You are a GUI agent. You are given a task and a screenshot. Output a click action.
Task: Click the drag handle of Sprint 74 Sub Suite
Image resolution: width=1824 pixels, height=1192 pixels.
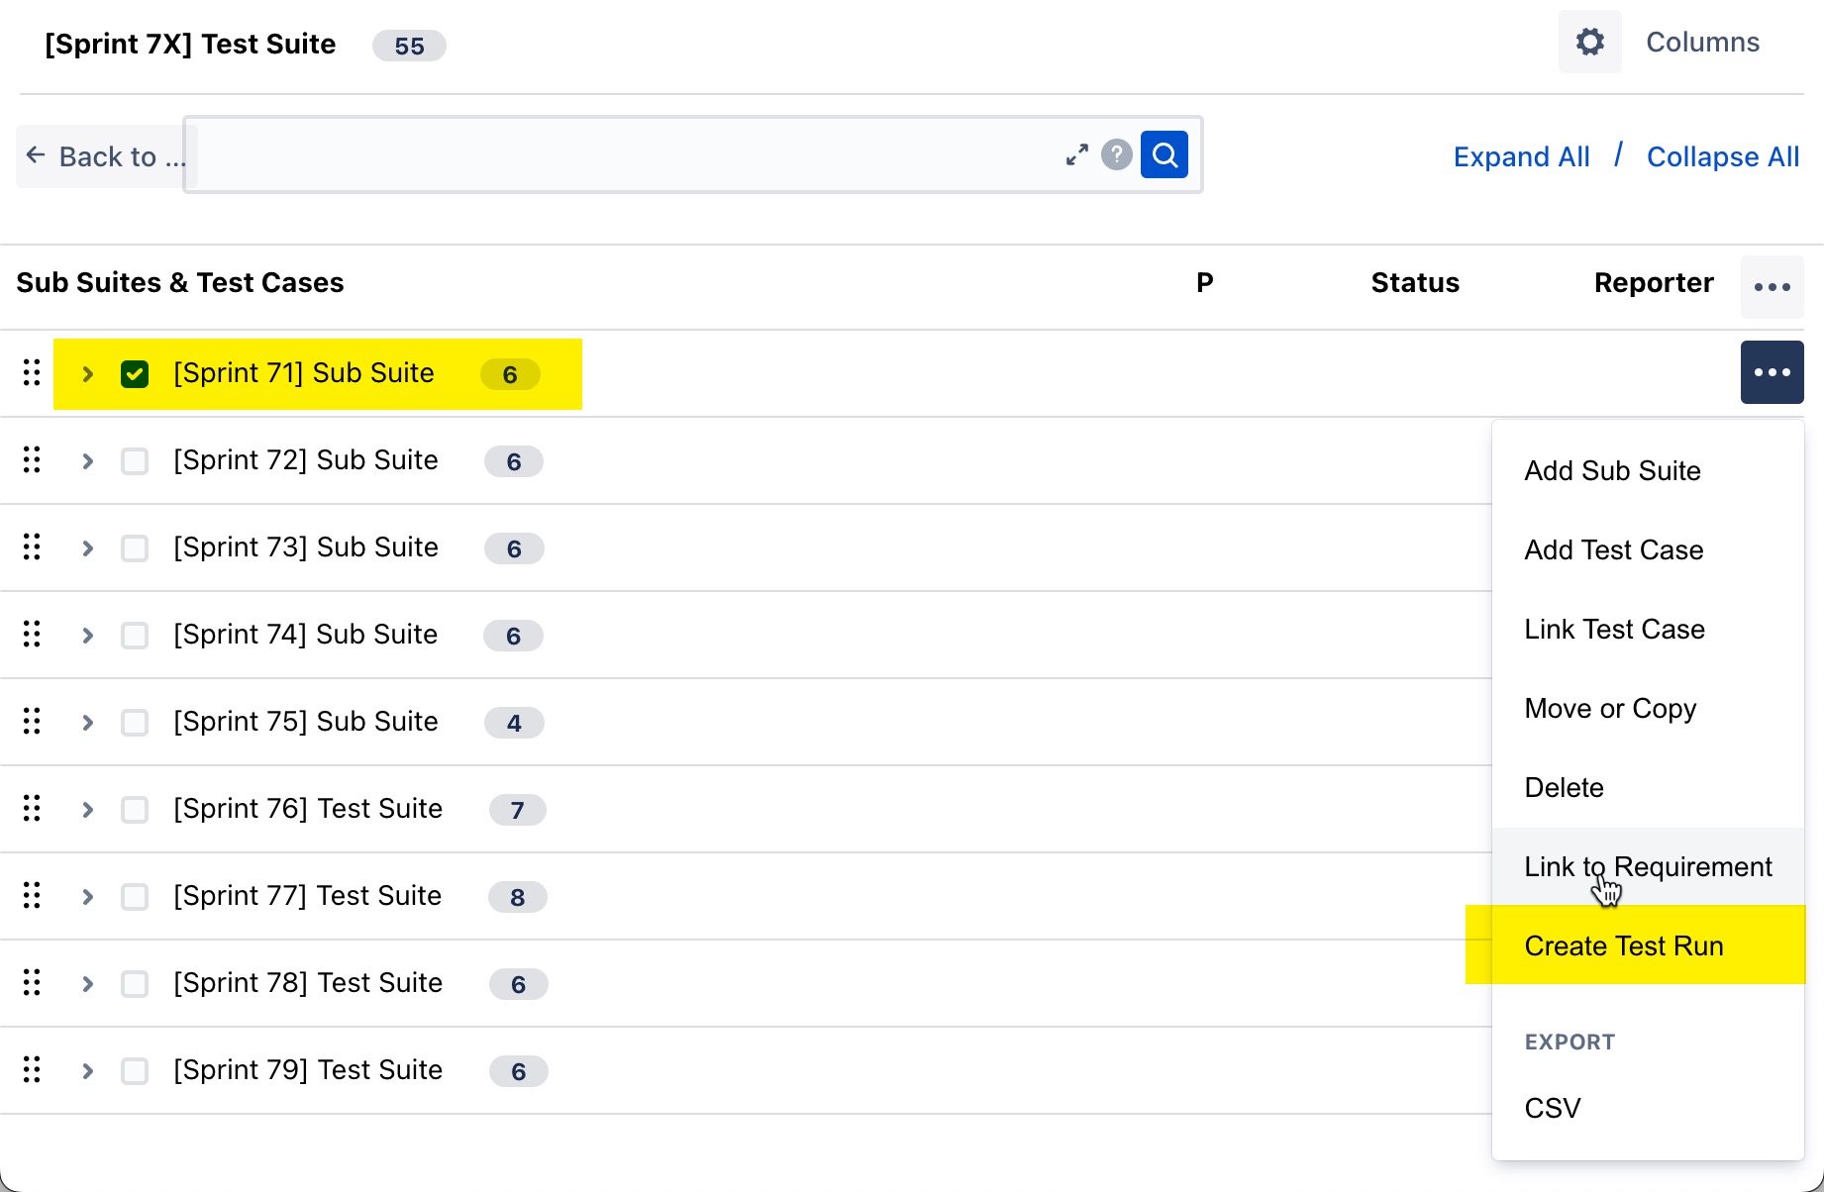coord(32,634)
